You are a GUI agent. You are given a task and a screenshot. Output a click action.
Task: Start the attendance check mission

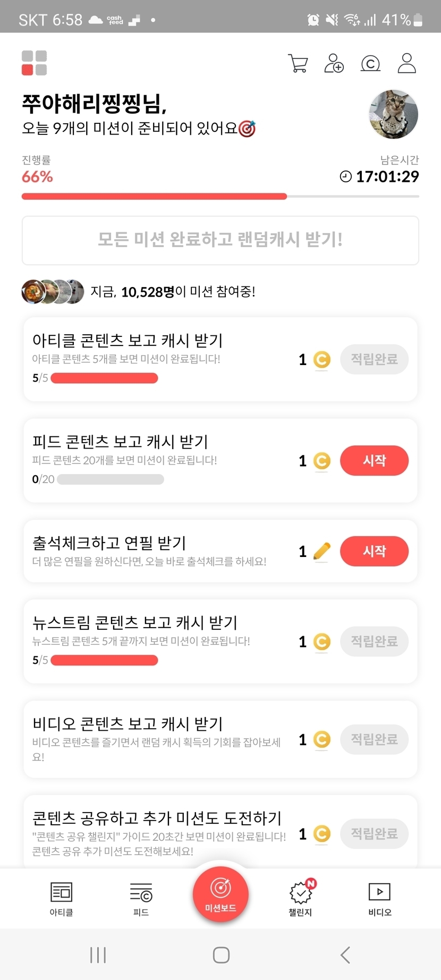pyautogui.click(x=374, y=551)
